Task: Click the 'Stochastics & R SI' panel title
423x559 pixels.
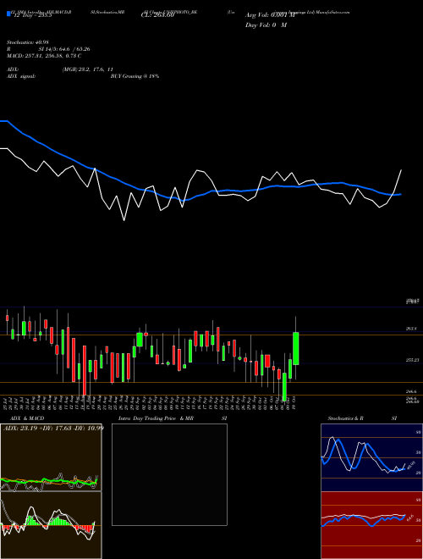Action: [362, 418]
